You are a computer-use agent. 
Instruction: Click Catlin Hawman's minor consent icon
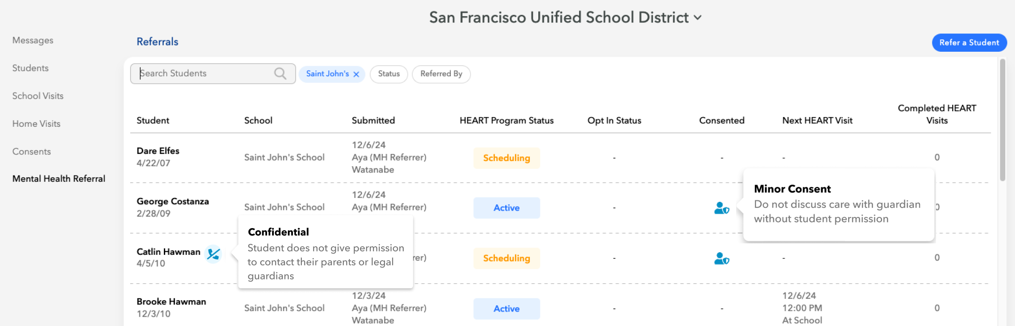721,258
